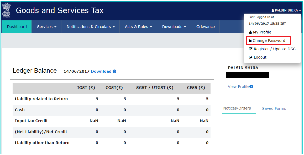Open the View Profile link
The width and height of the screenshot is (304, 155).
point(238,87)
